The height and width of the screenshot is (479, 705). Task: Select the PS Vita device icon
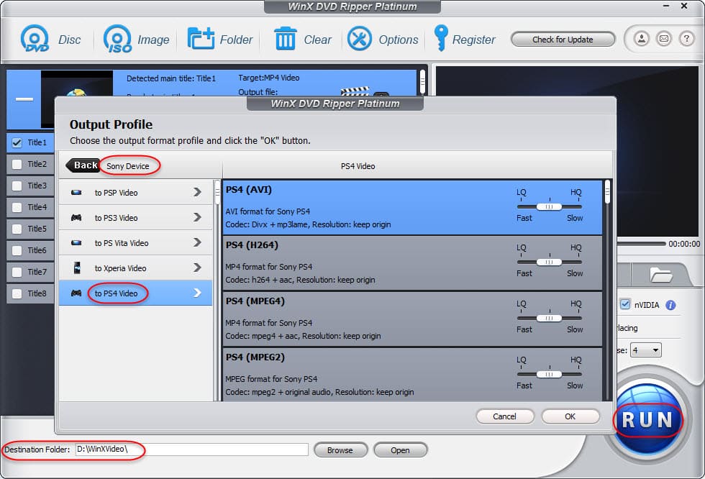(76, 242)
